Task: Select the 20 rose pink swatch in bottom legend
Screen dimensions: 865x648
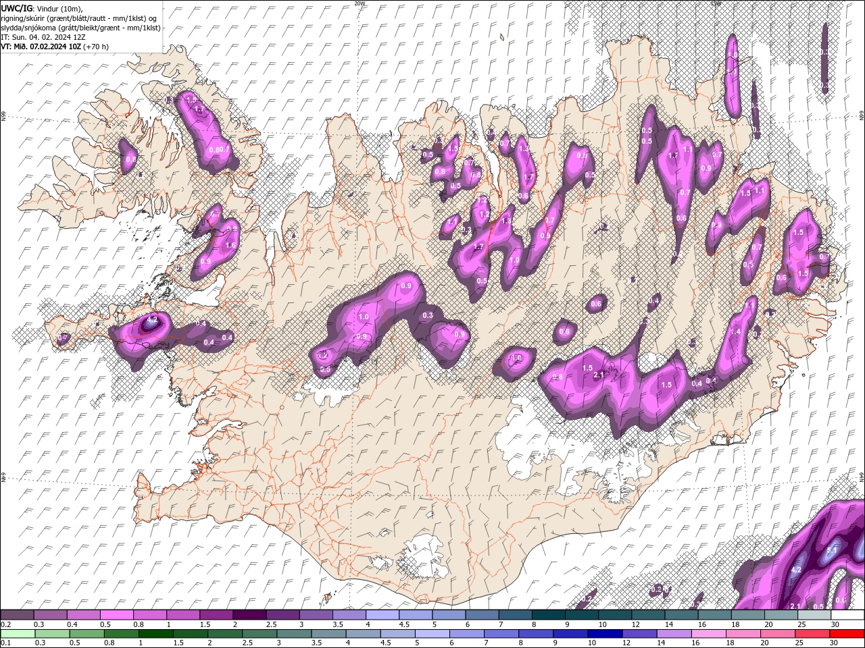Action: (x=778, y=634)
